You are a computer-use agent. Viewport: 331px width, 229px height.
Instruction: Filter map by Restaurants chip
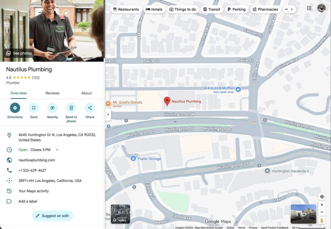(x=126, y=9)
